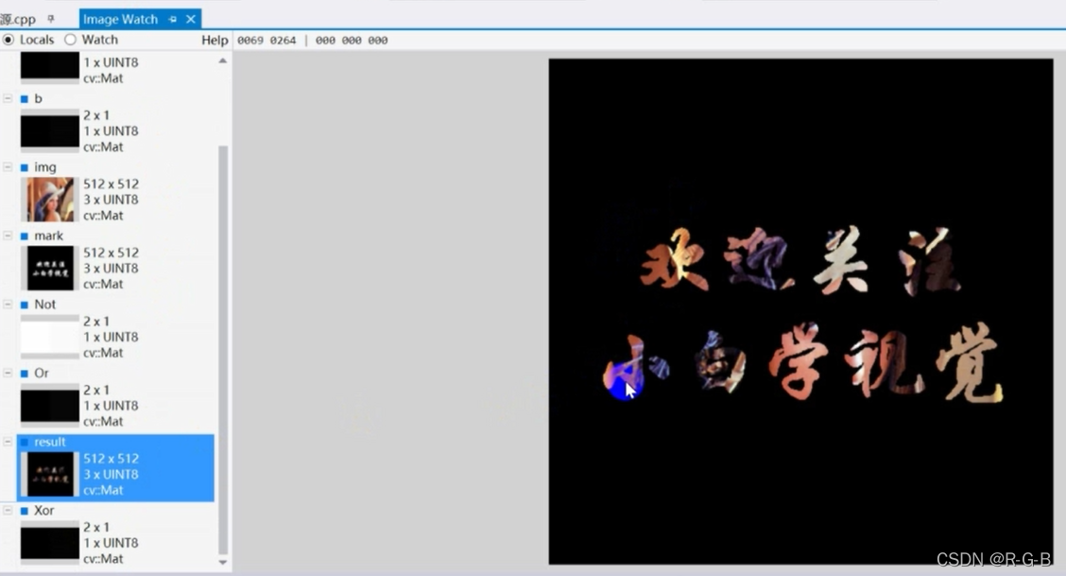Select the img Lena thumbnail
The height and width of the screenshot is (576, 1066).
coord(50,200)
